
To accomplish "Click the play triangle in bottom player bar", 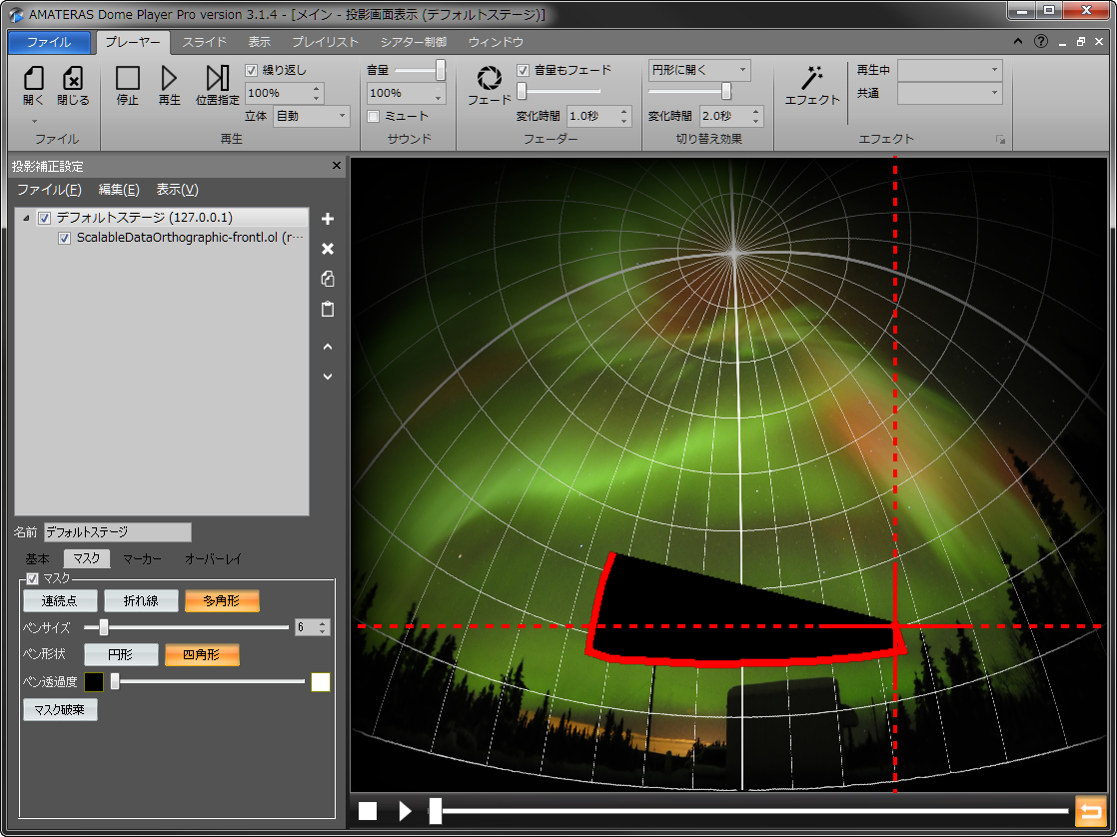I will (x=406, y=811).
